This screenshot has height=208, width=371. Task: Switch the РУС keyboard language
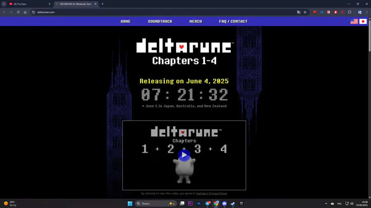[x=340, y=203]
